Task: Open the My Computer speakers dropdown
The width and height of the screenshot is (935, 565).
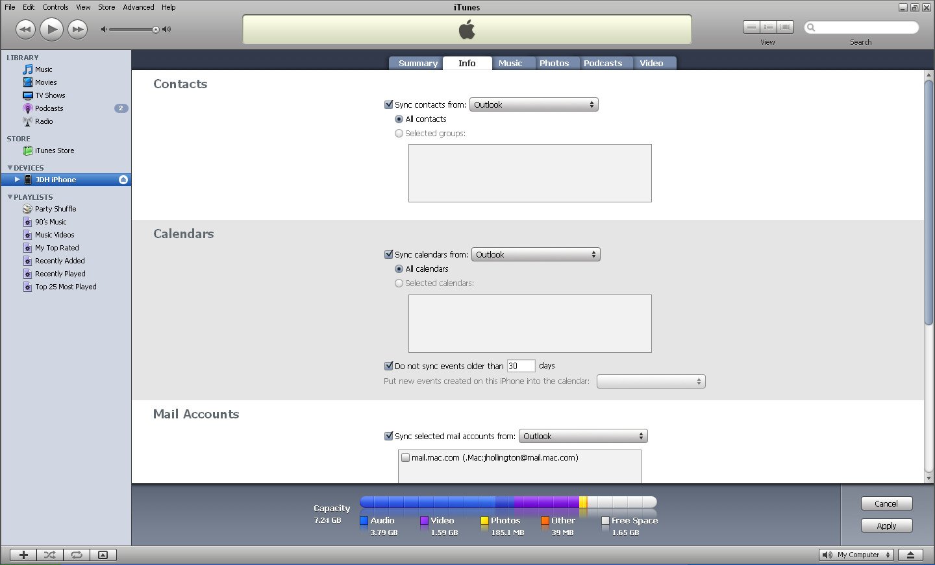Action: coord(856,555)
